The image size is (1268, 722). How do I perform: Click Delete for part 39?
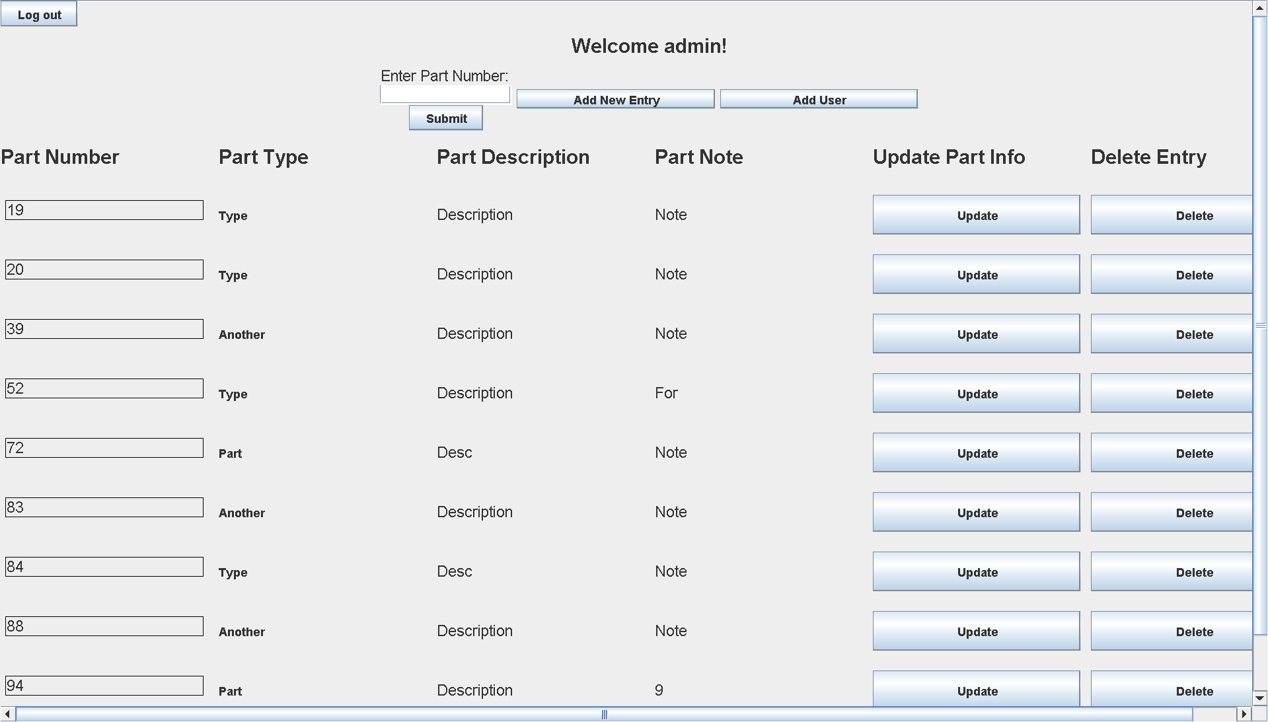(x=1195, y=334)
